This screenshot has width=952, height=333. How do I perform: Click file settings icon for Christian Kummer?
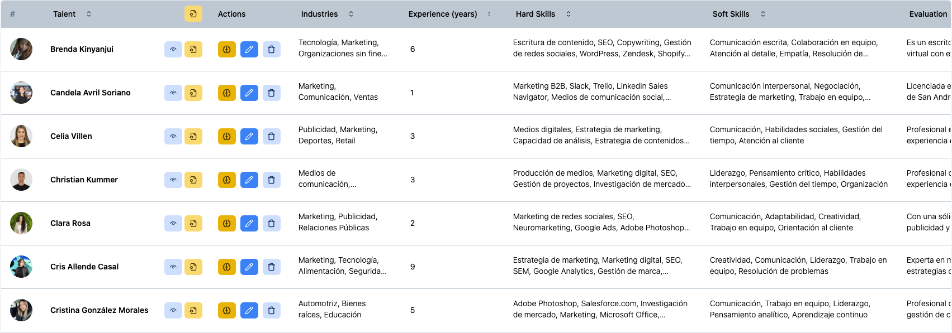tap(193, 180)
